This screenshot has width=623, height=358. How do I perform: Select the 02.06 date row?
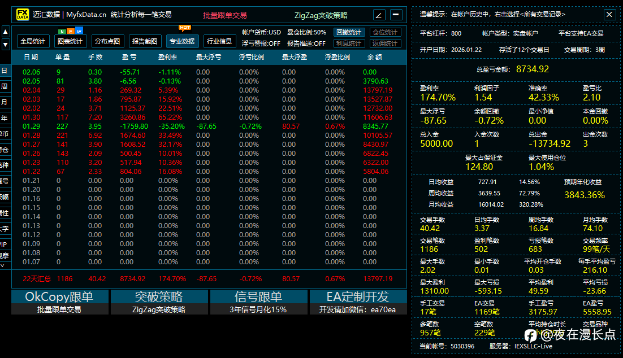209,72
